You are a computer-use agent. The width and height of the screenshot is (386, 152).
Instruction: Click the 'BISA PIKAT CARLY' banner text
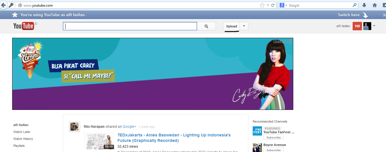tap(73, 65)
